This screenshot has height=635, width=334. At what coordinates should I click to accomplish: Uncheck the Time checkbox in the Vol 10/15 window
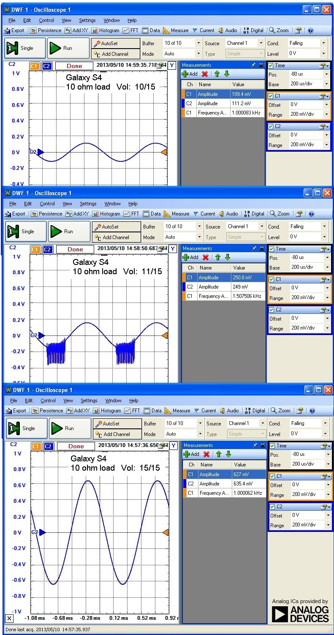click(271, 65)
